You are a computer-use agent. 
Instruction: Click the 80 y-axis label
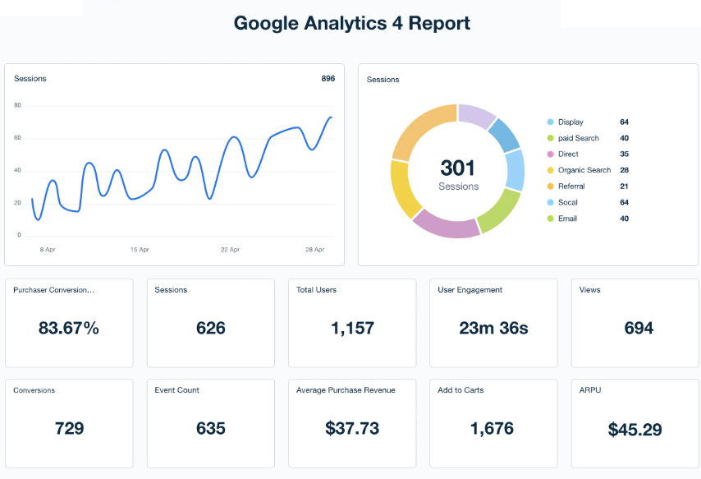click(x=17, y=106)
